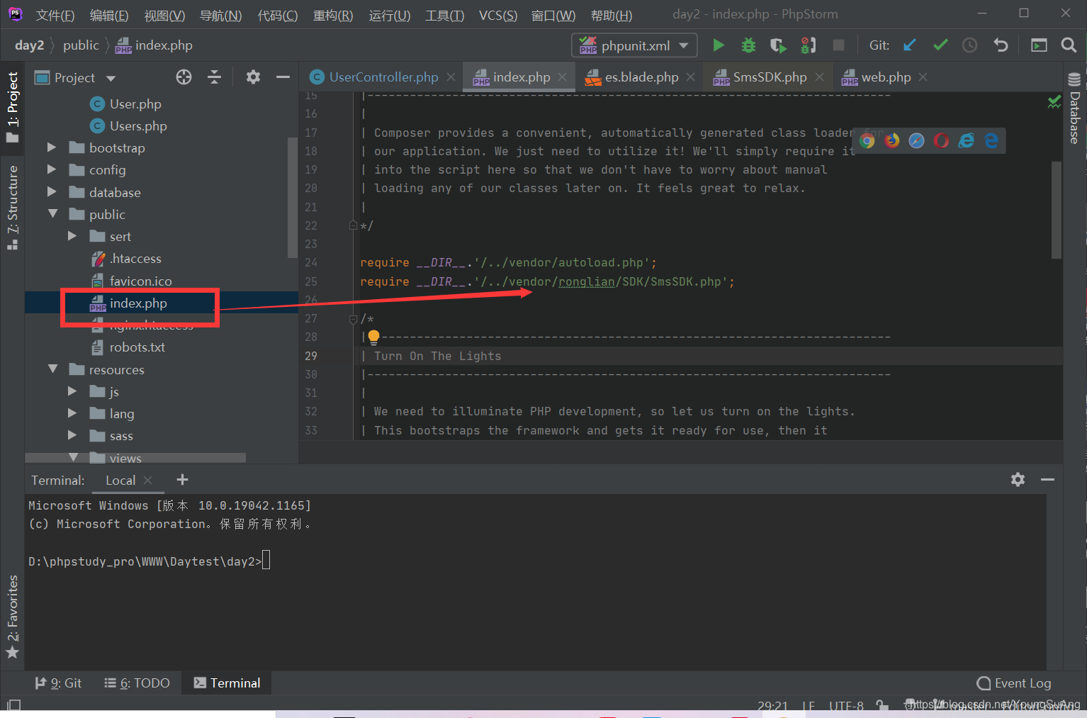The width and height of the screenshot is (1087, 718).
Task: Hide the Terminal tool window
Action: click(1047, 480)
